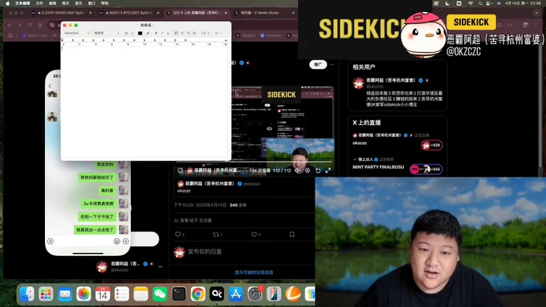The width and height of the screenshot is (546, 307).
Task: Open the video settings gear icon
Action: (308, 171)
